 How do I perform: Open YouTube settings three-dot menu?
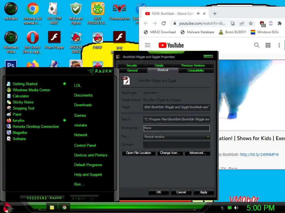(x=279, y=45)
